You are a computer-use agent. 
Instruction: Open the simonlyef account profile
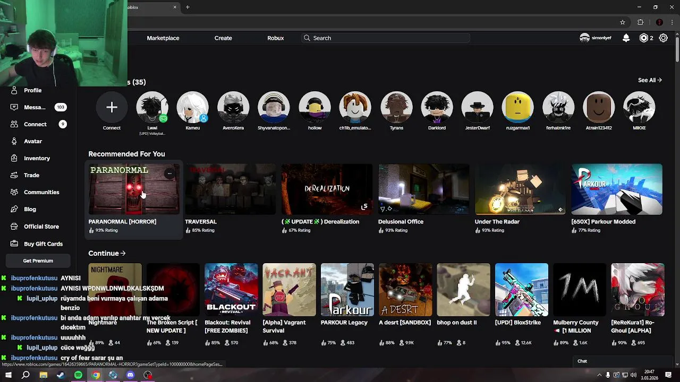pyautogui.click(x=596, y=38)
